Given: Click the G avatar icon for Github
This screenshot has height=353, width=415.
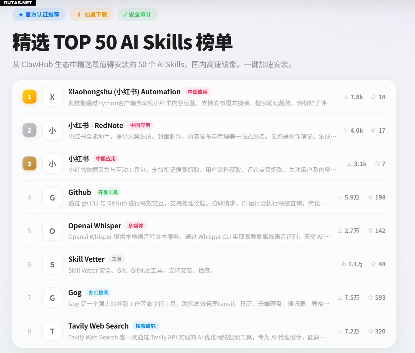Looking at the screenshot, I should 52,198.
